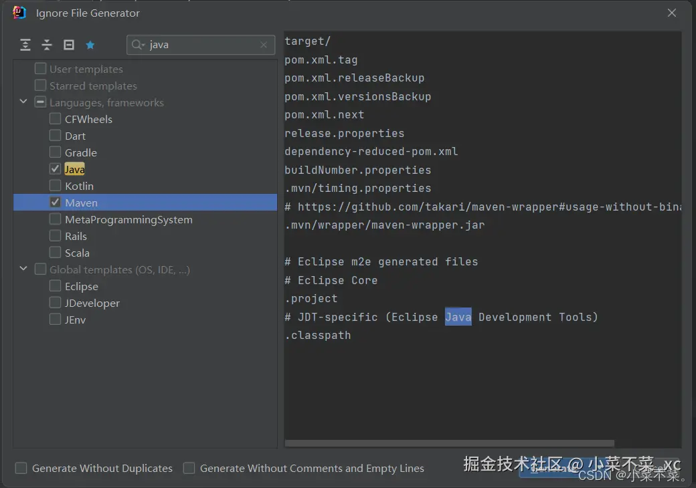Viewport: 696px width, 488px height.
Task: Click the Collapse All toolbar icon
Action: point(47,45)
